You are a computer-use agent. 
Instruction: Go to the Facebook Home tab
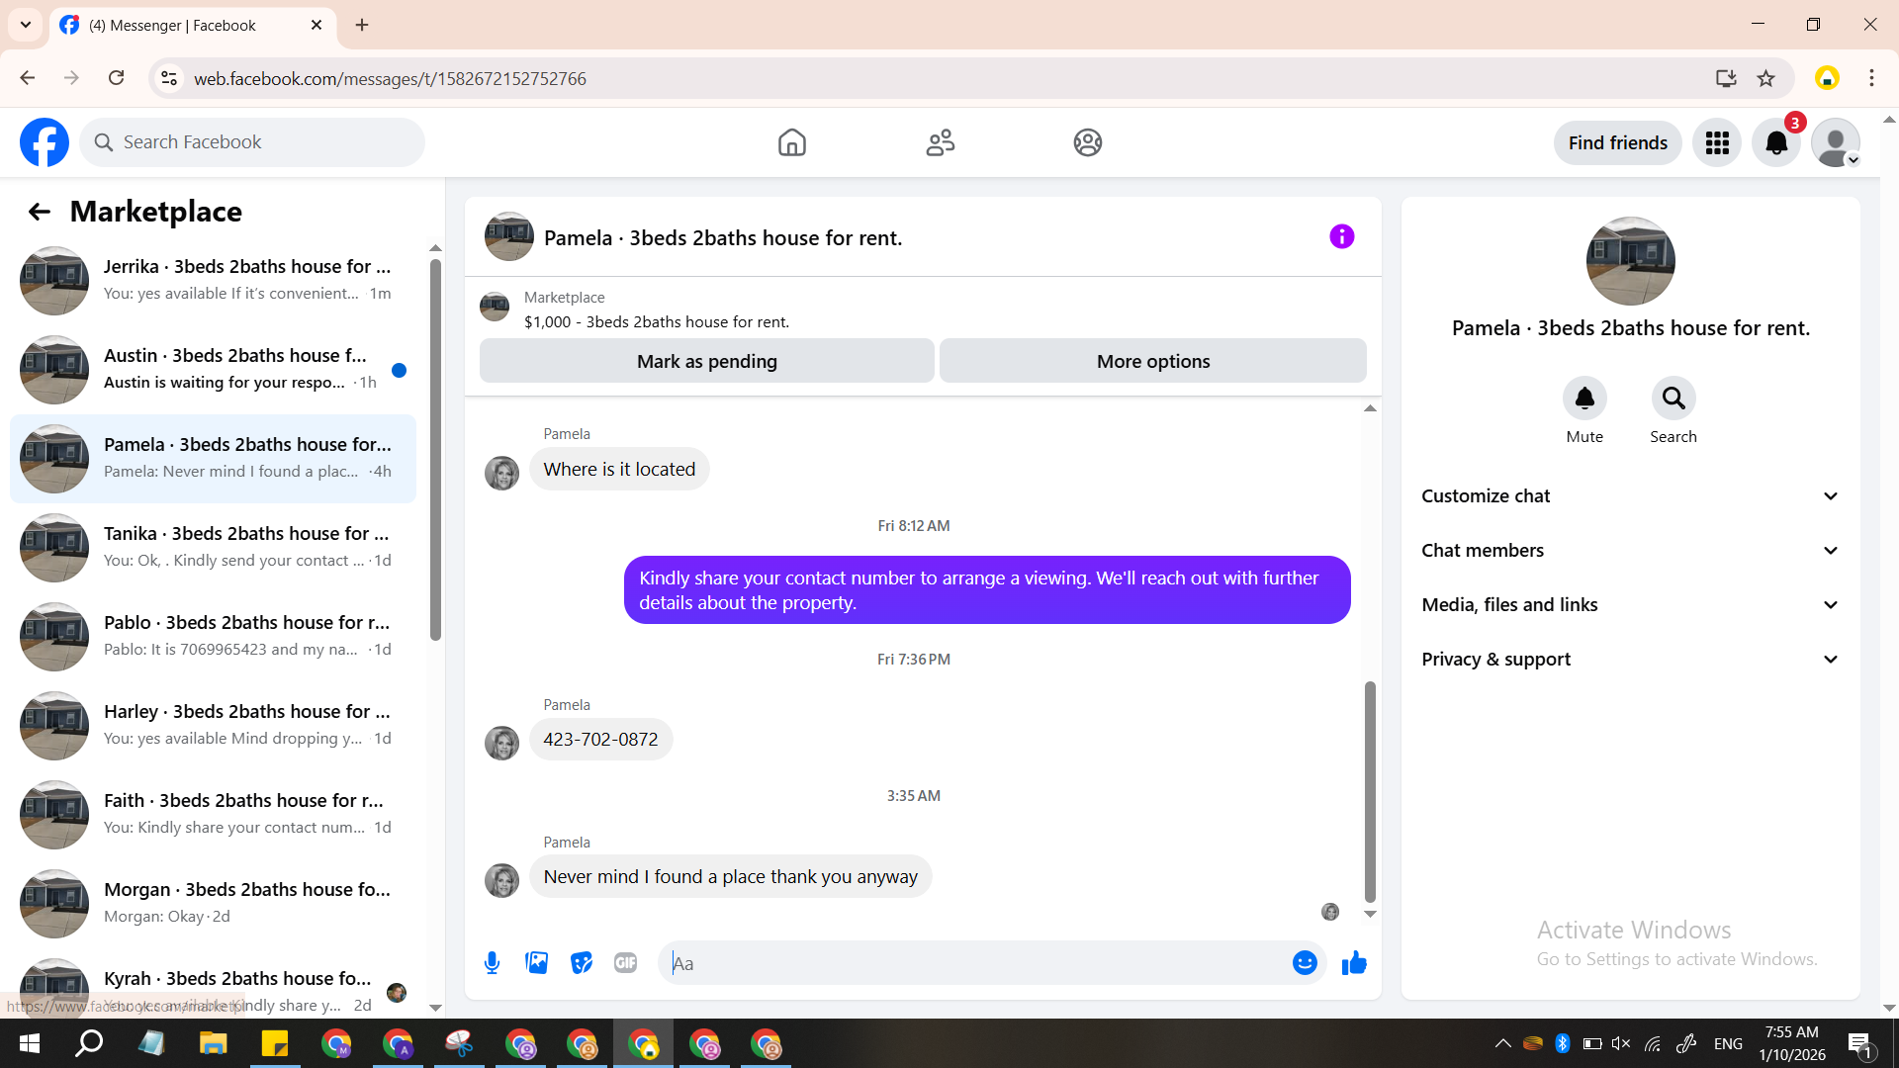791,142
